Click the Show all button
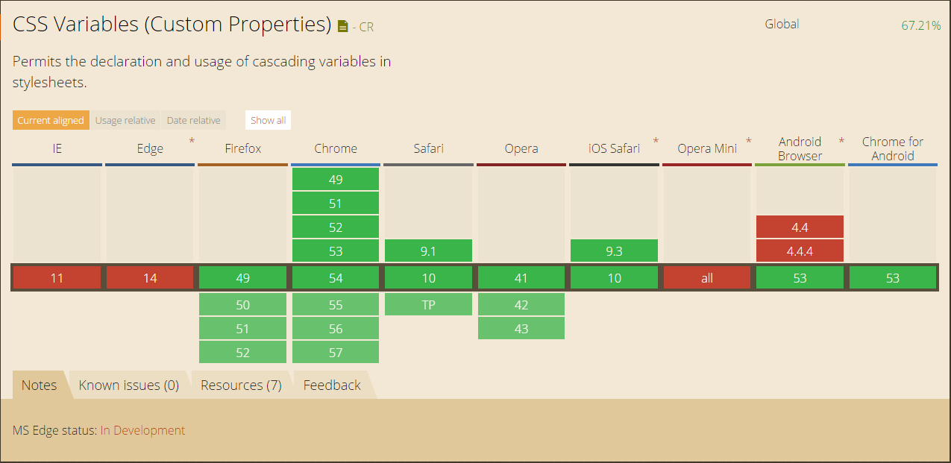The height and width of the screenshot is (463, 951). [x=268, y=120]
